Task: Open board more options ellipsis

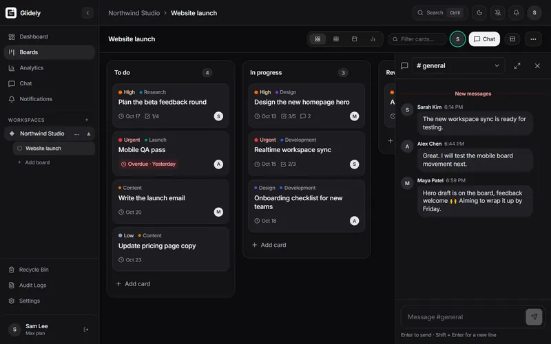Action: 533,39
